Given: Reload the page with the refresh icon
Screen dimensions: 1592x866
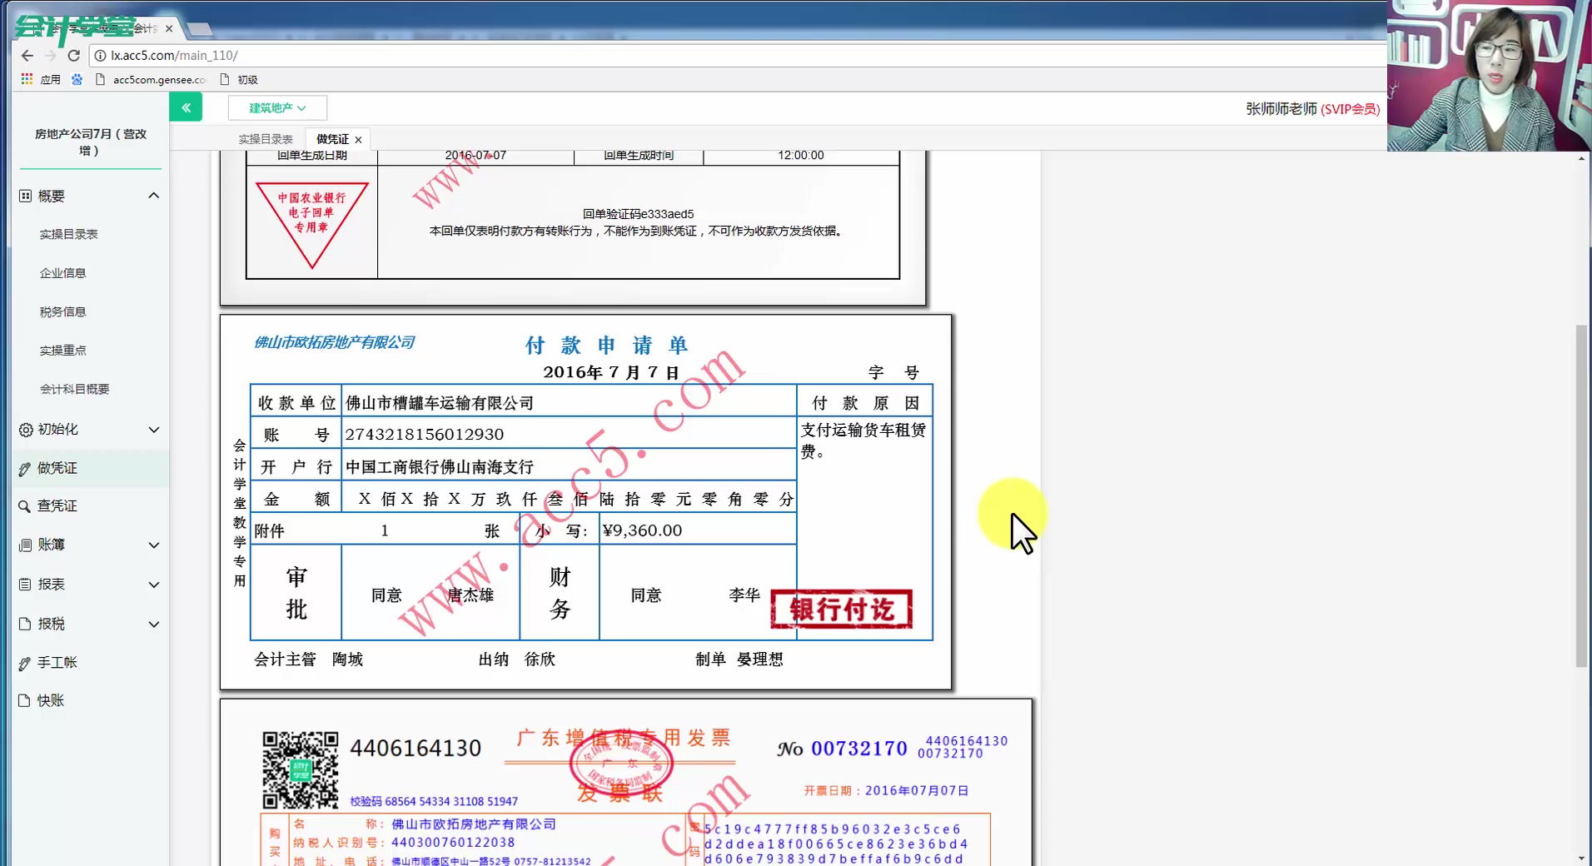Looking at the screenshot, I should tap(73, 55).
